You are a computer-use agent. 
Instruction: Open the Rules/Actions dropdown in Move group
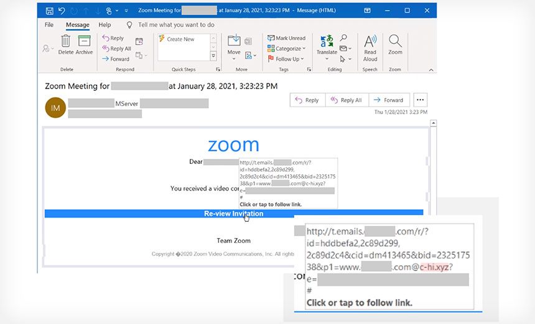pyautogui.click(x=251, y=55)
